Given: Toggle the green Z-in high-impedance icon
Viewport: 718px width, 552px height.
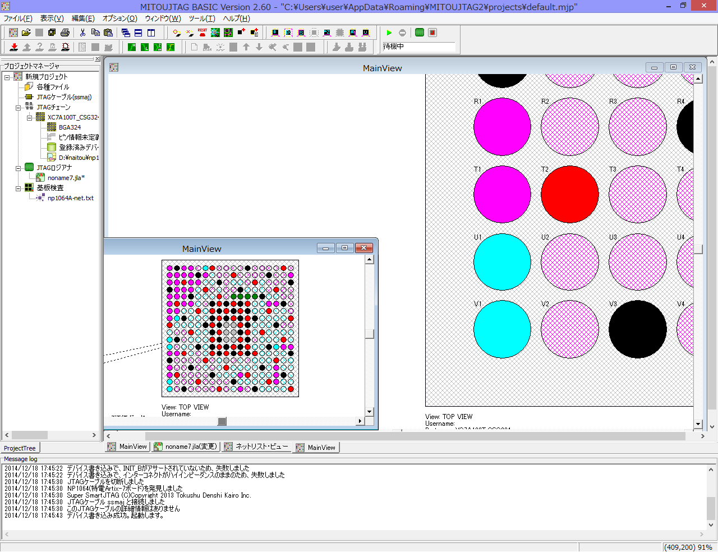Looking at the screenshot, I should [x=158, y=47].
